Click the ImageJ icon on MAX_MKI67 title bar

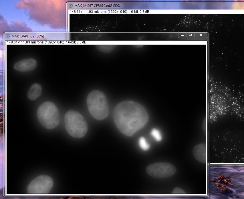71,5
